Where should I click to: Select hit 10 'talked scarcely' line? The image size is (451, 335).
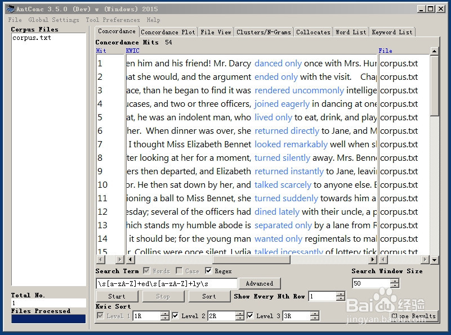(252, 184)
